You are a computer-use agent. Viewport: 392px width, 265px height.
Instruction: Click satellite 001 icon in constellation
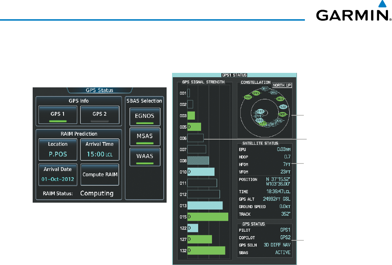[265, 88]
